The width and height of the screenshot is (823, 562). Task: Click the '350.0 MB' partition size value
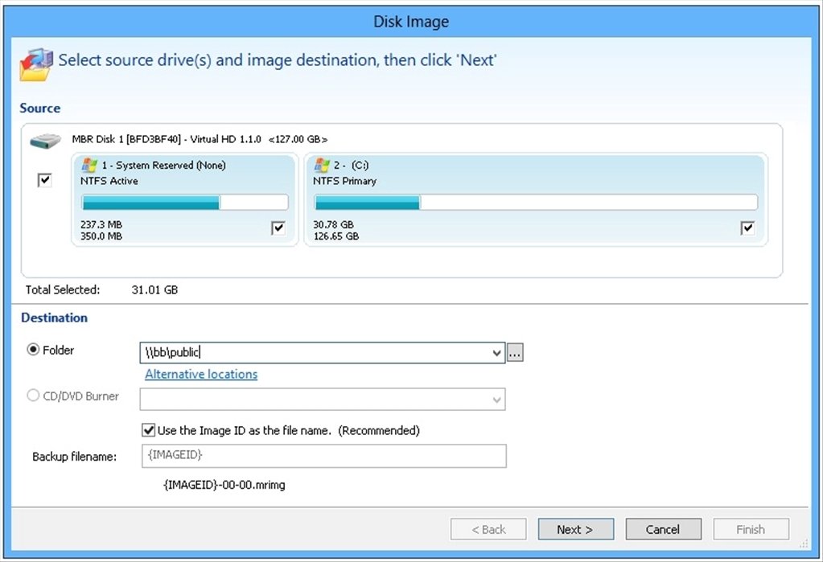(x=101, y=236)
